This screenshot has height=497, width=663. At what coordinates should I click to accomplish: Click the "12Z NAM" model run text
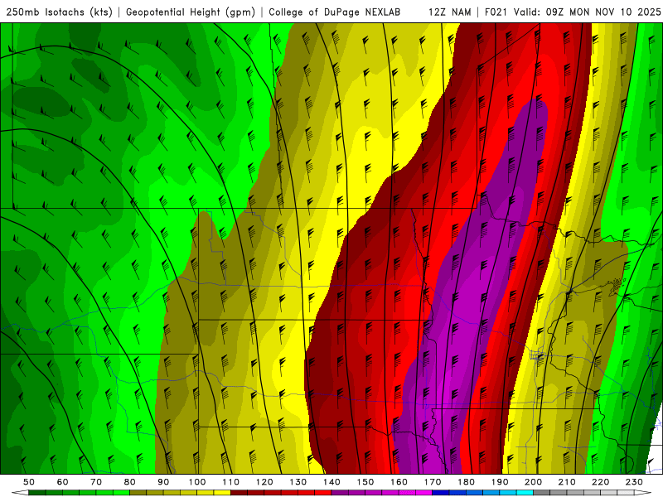coord(450,12)
